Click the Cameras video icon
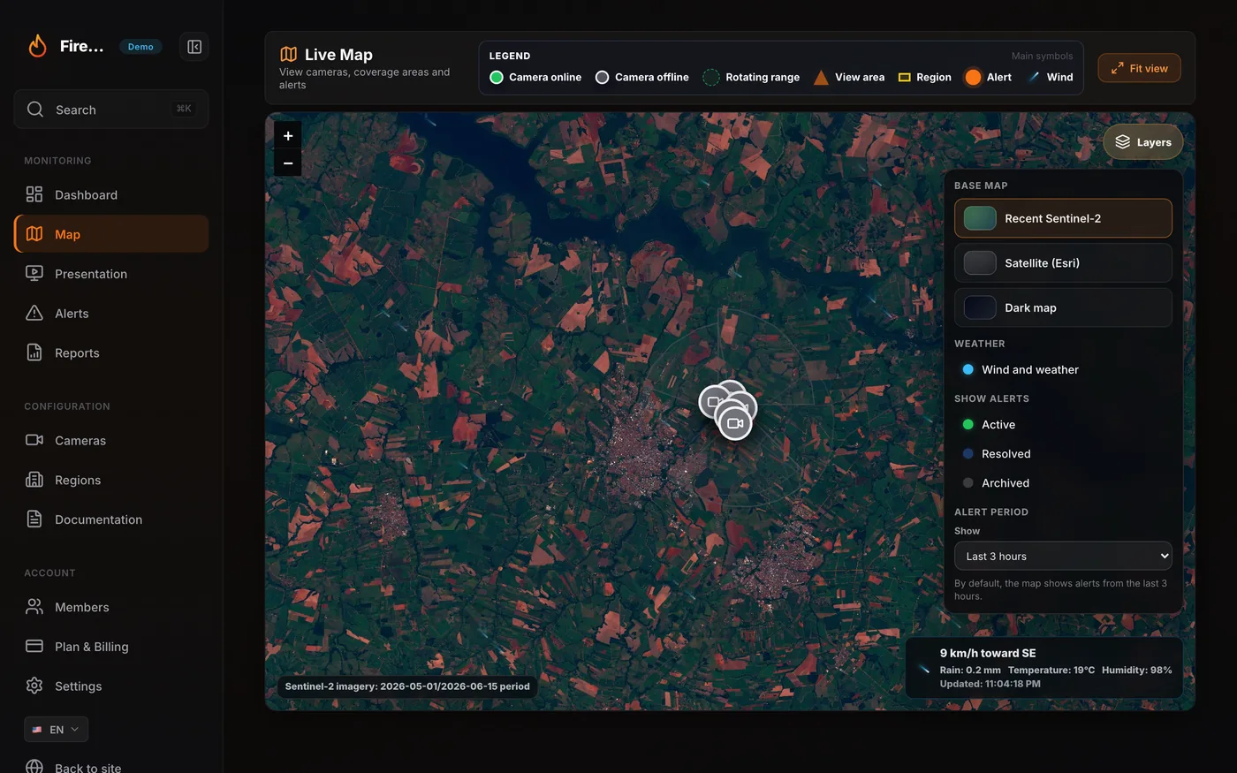 [x=34, y=440]
